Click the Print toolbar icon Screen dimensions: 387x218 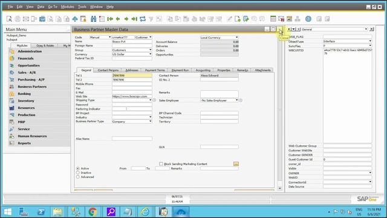point(18,19)
